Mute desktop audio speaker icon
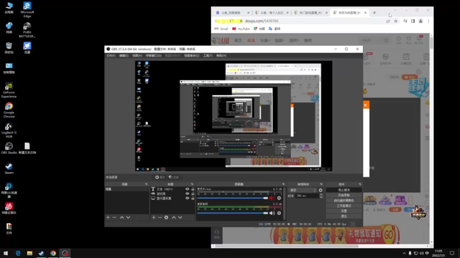Image resolution: width=460 pixels, height=258 pixels. tap(272, 213)
